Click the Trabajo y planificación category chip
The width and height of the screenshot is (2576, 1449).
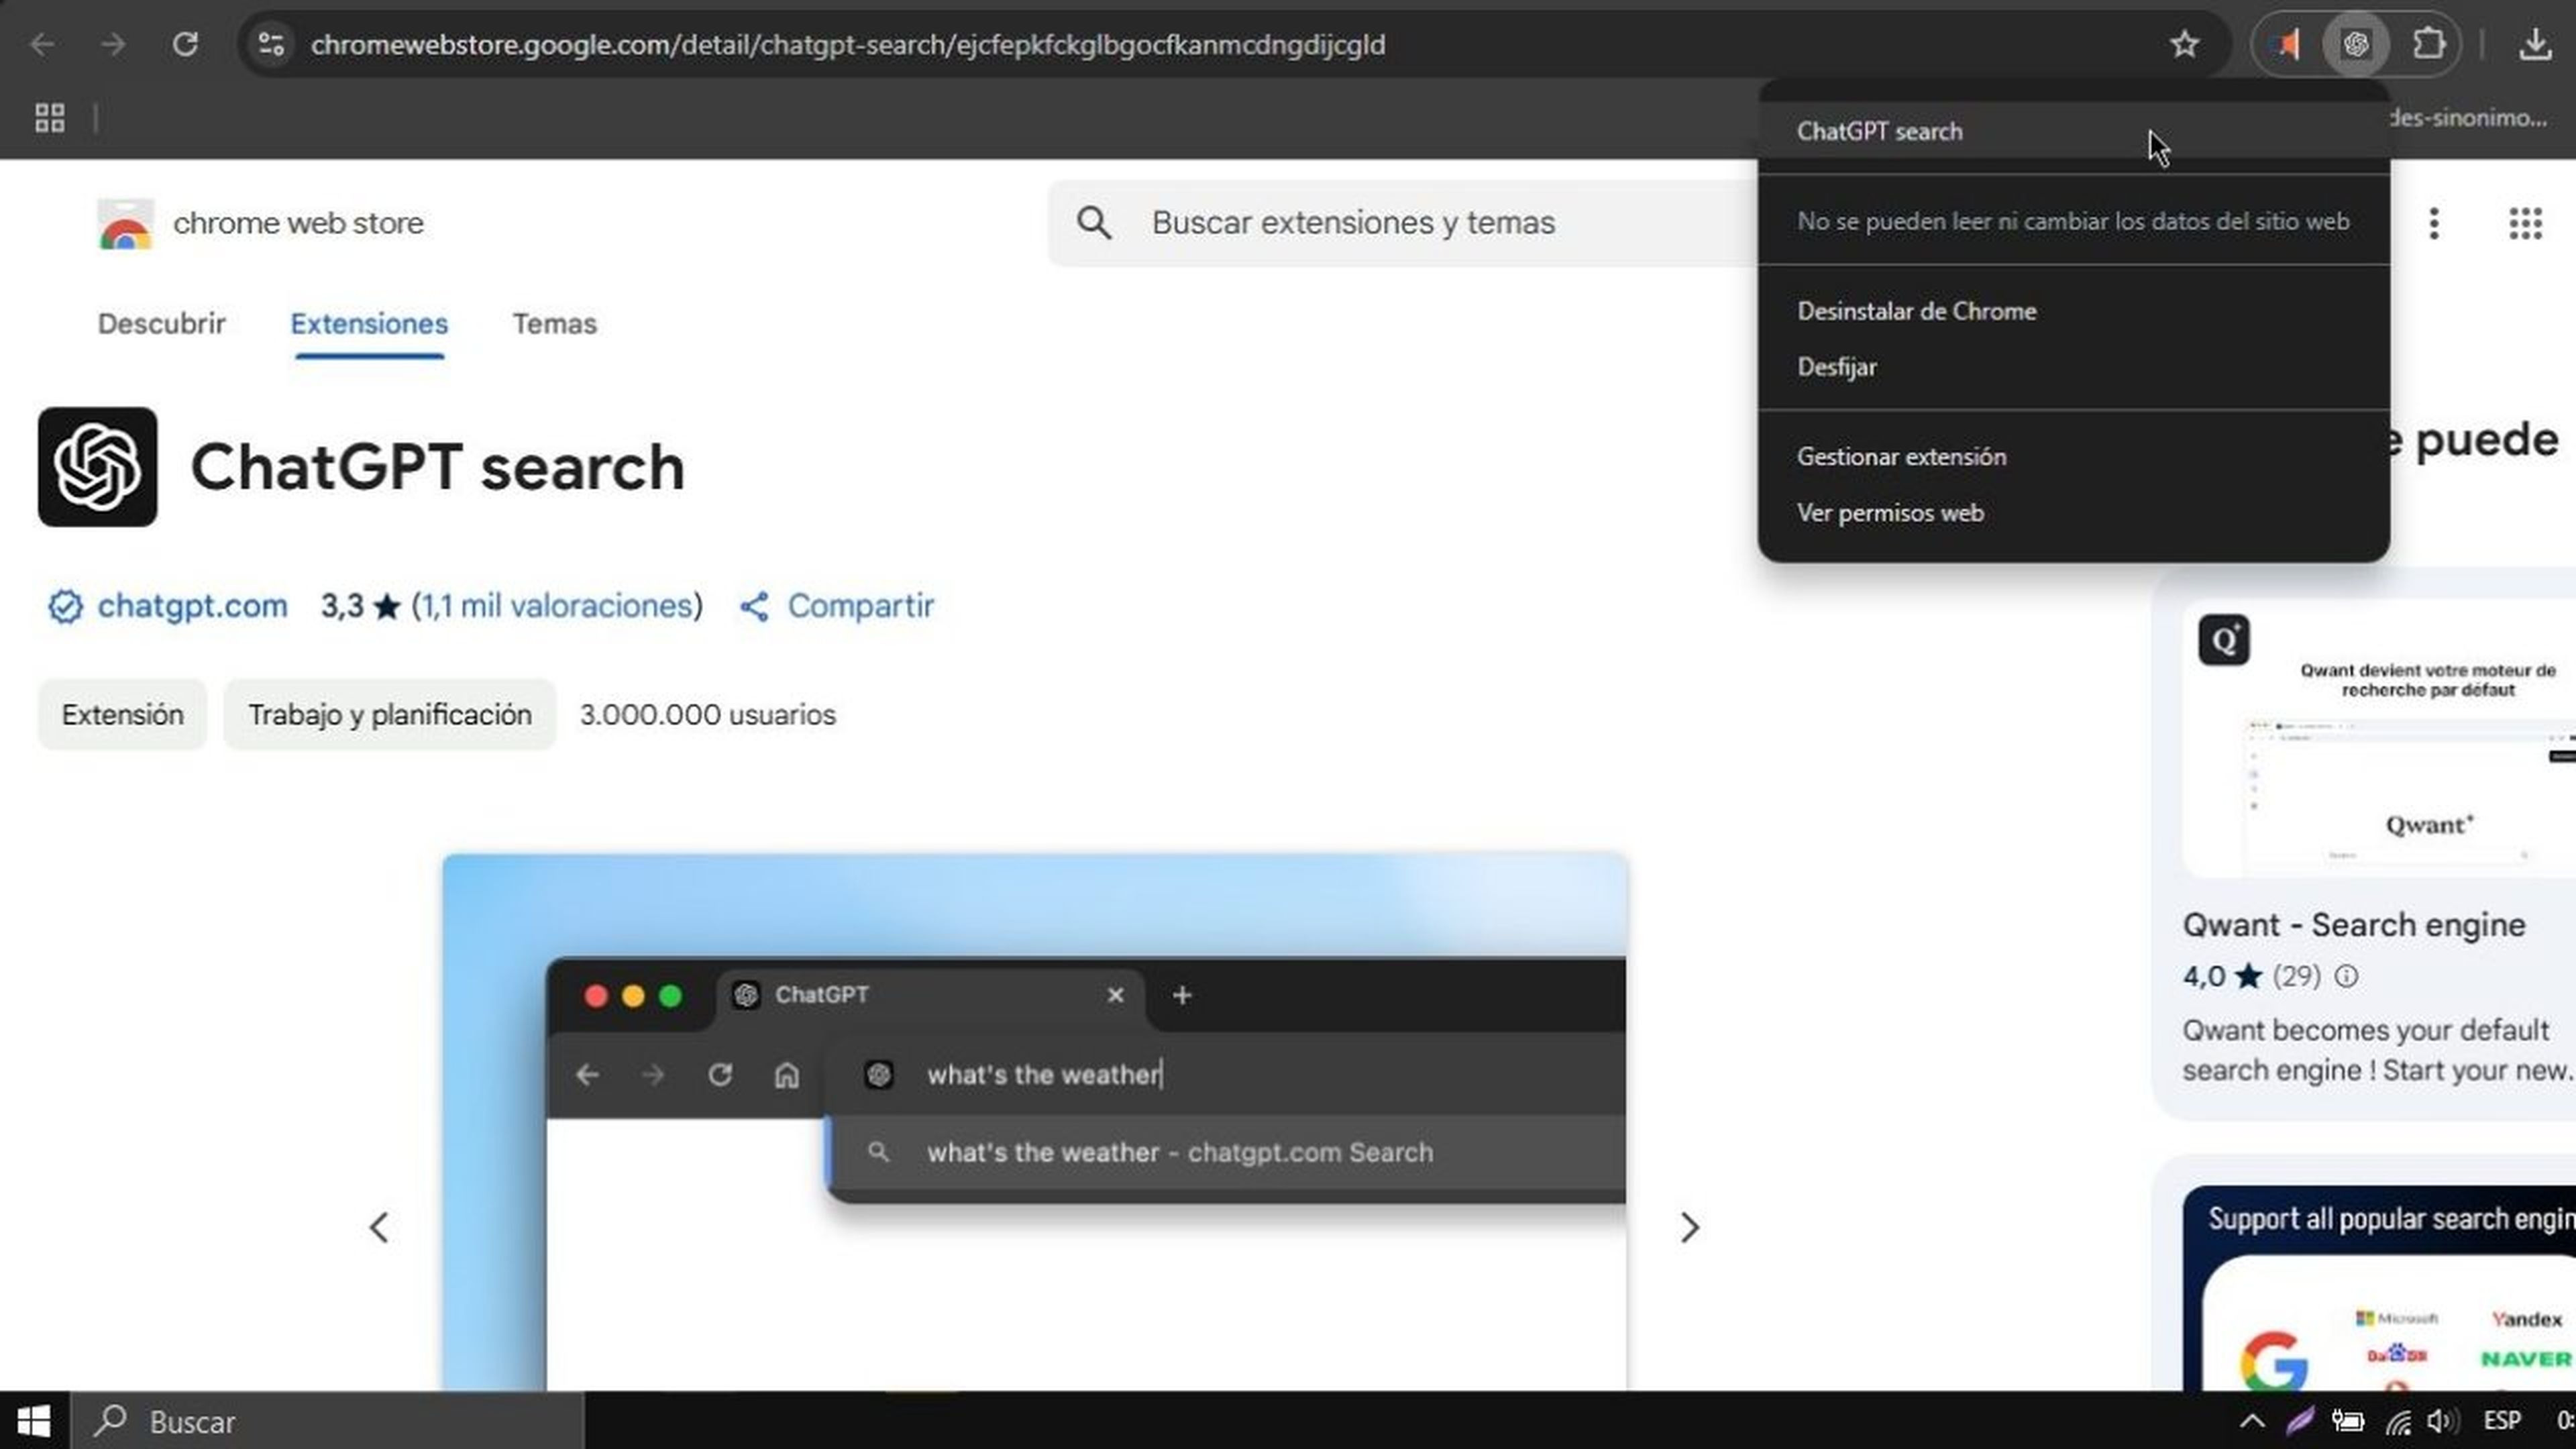pos(389,715)
